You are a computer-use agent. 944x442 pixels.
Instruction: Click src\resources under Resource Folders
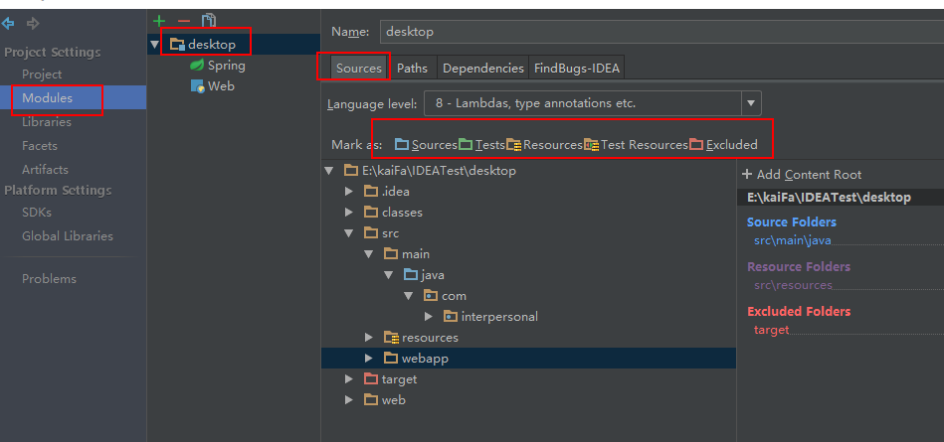pyautogui.click(x=793, y=285)
